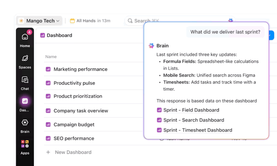
Task: Open the Apps launcher icon
Action: click(25, 146)
